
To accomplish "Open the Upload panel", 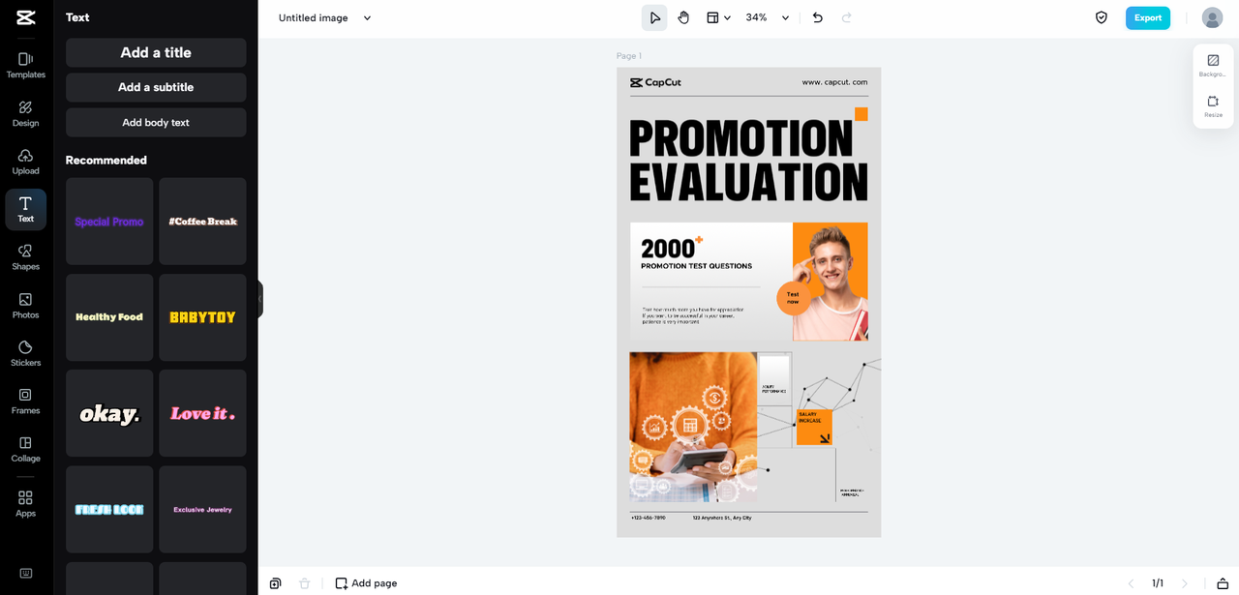I will pos(25,162).
